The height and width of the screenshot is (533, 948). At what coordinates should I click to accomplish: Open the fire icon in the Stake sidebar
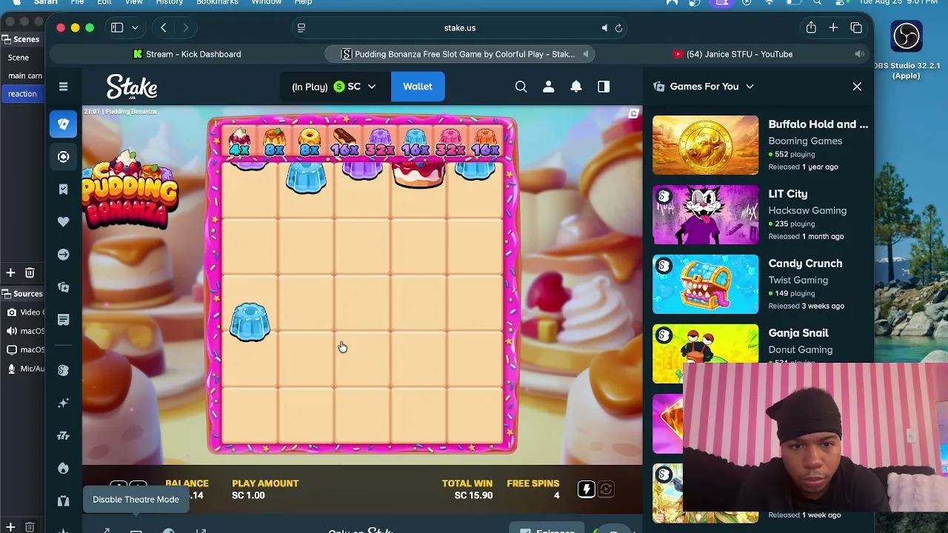pos(63,468)
